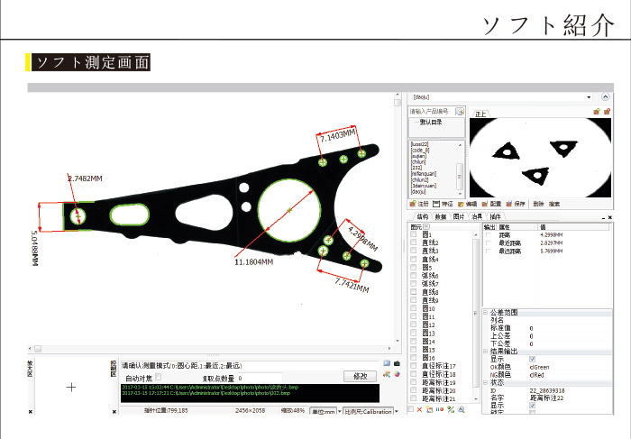Screen dimensions: 631x439
Task: Click the OK颜色 clGreen color value
Action: click(x=541, y=367)
